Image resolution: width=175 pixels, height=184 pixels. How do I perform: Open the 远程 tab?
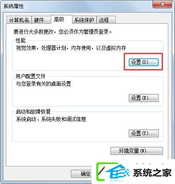(106, 20)
